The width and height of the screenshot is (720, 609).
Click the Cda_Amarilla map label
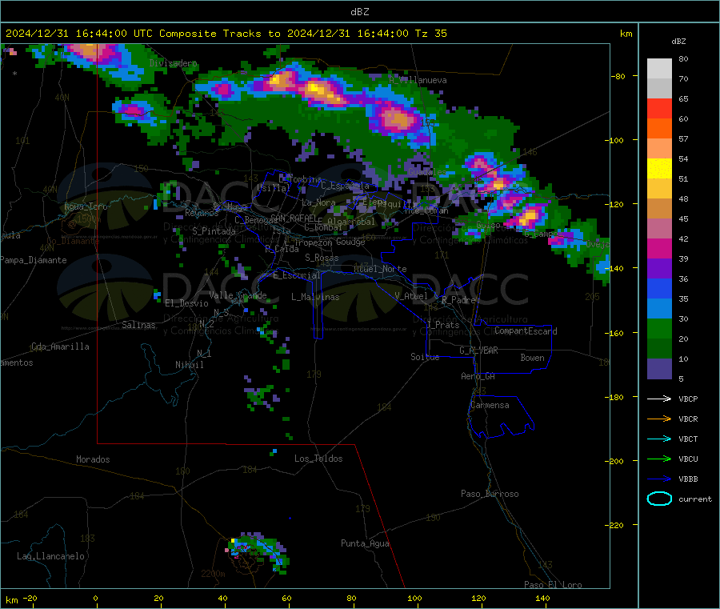[x=60, y=347]
